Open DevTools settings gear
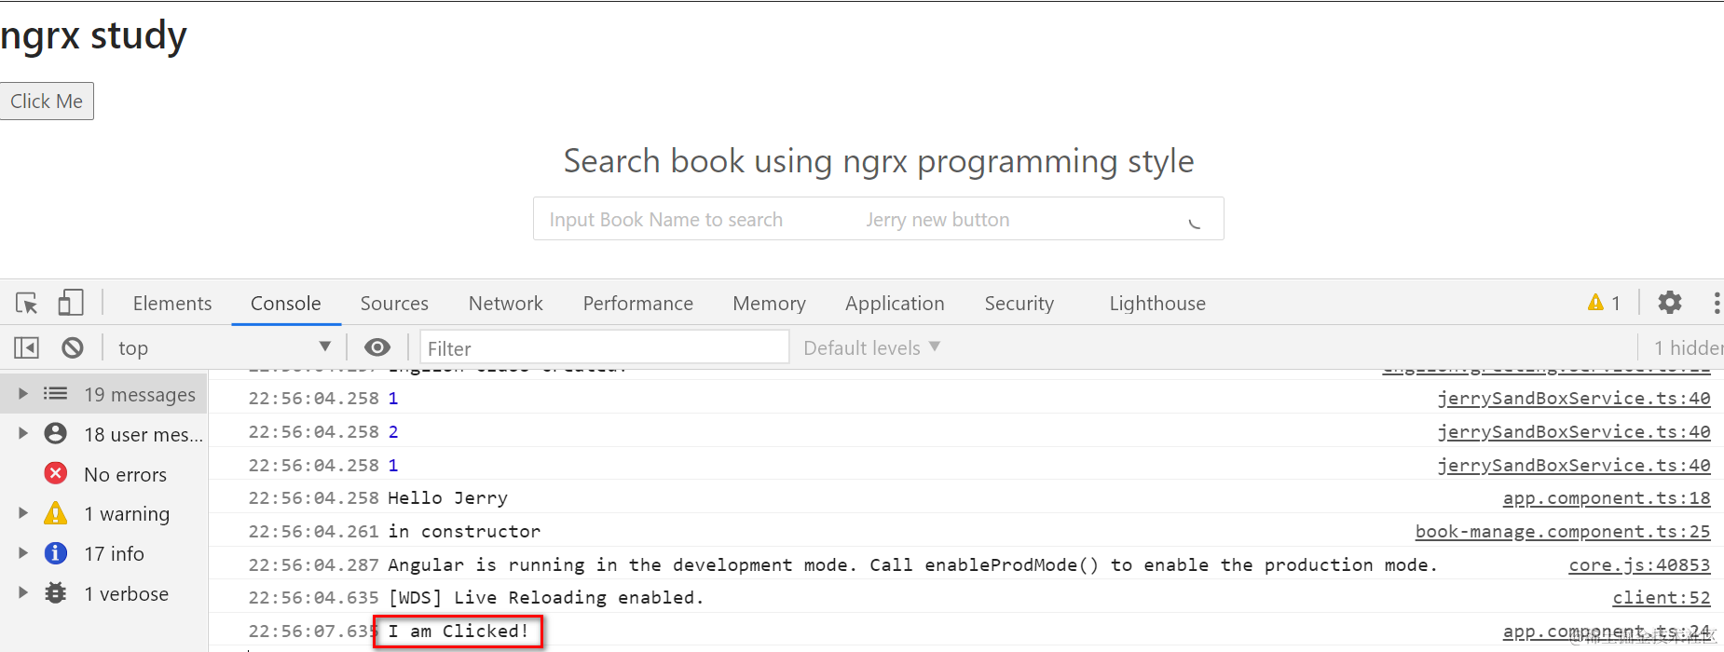This screenshot has width=1724, height=652. (x=1669, y=303)
